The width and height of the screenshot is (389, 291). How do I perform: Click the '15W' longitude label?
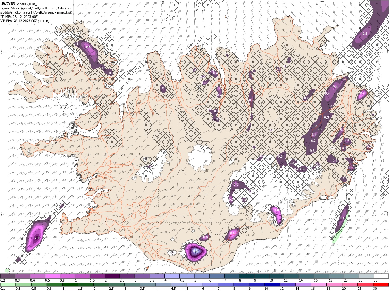[322, 2]
